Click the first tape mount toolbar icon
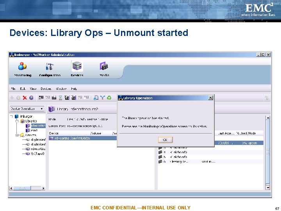 41,98
